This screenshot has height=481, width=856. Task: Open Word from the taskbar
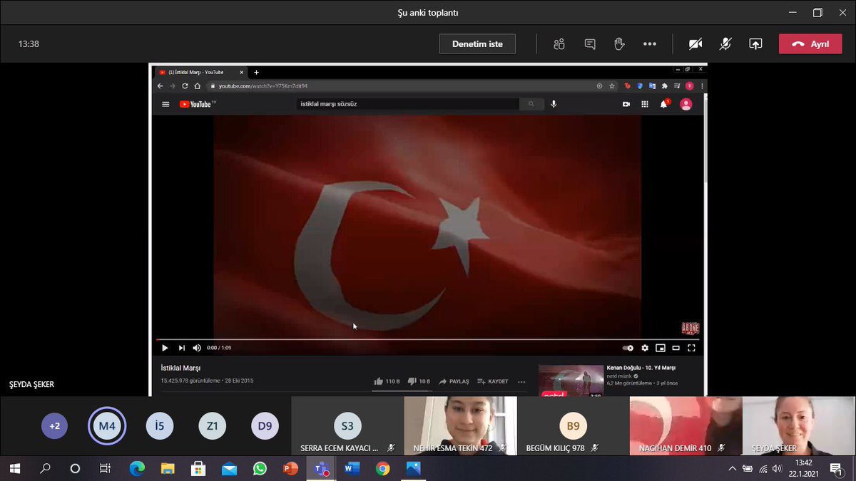(x=352, y=468)
